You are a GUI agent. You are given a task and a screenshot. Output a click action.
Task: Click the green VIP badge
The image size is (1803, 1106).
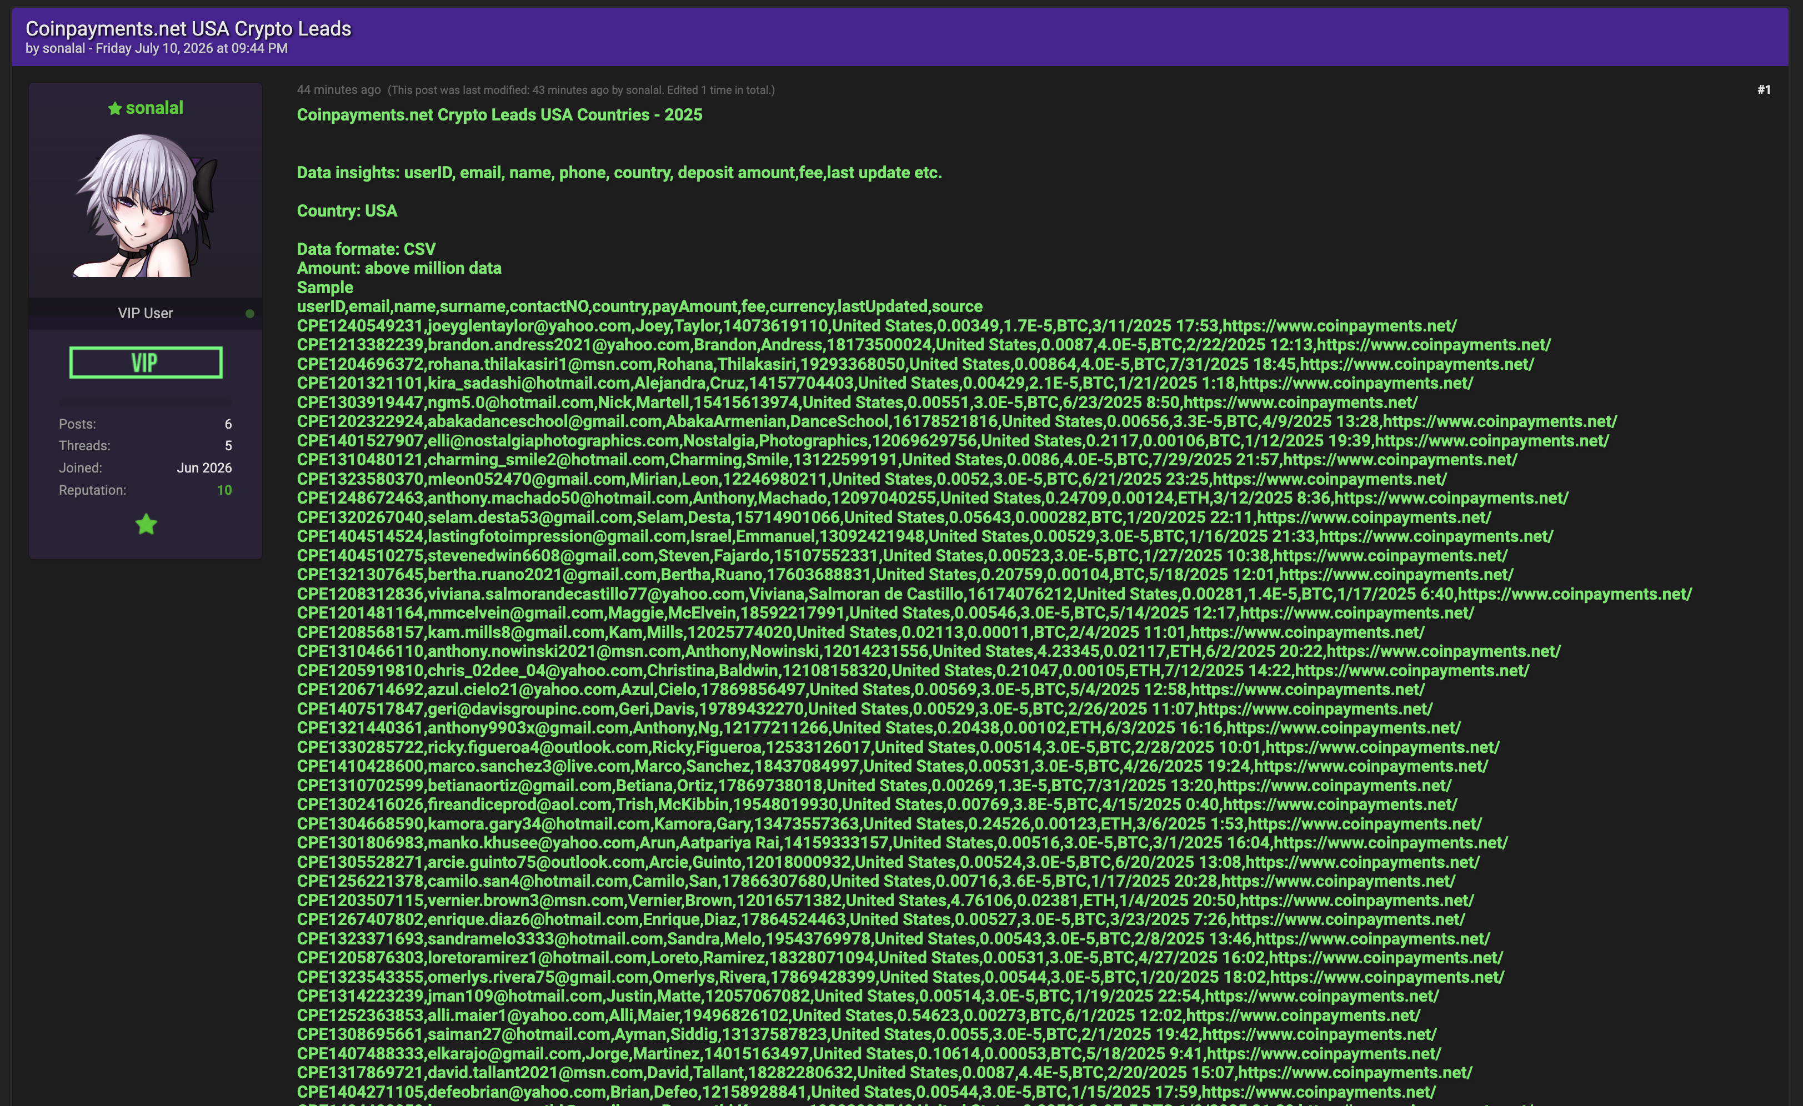click(x=146, y=363)
